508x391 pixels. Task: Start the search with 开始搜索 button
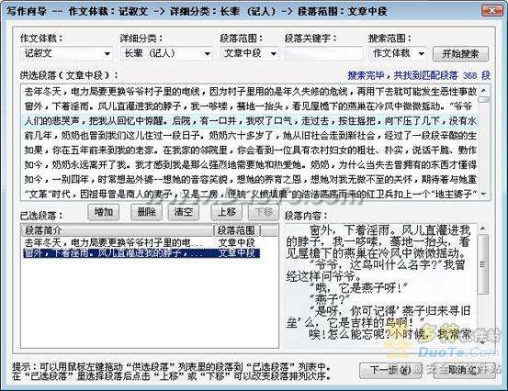coord(460,54)
